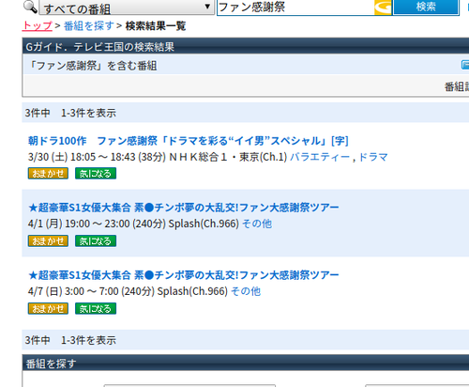The height and width of the screenshot is (387, 469).
Task: Select the ドラマ genre link
Action: click(373, 157)
